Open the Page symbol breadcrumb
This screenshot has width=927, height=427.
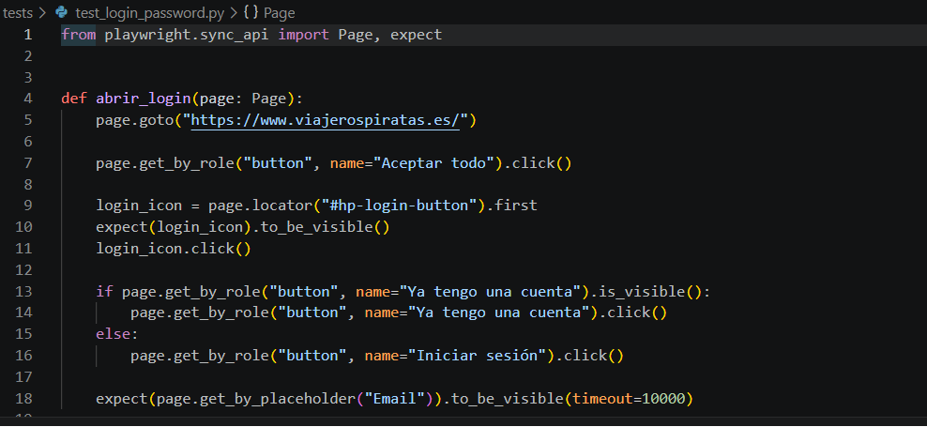(279, 12)
